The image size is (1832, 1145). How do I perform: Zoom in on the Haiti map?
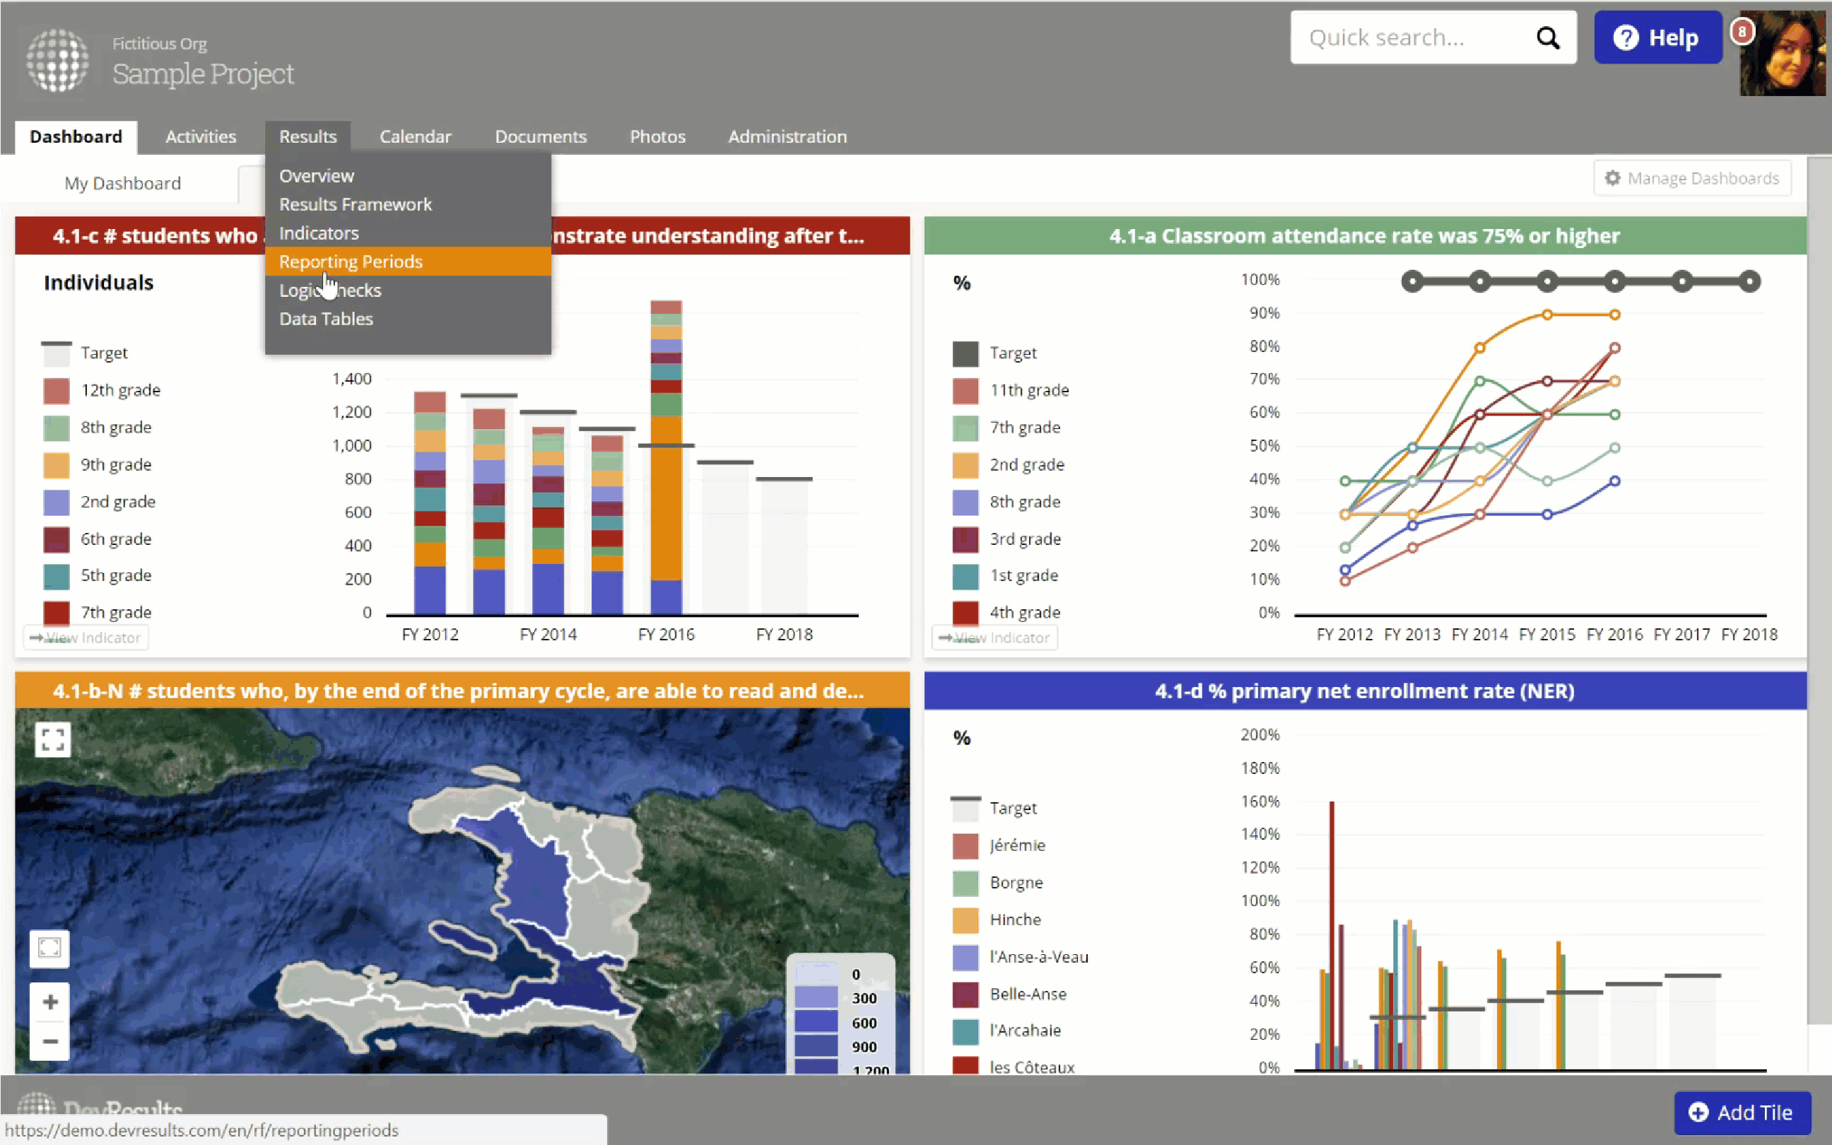(50, 1002)
